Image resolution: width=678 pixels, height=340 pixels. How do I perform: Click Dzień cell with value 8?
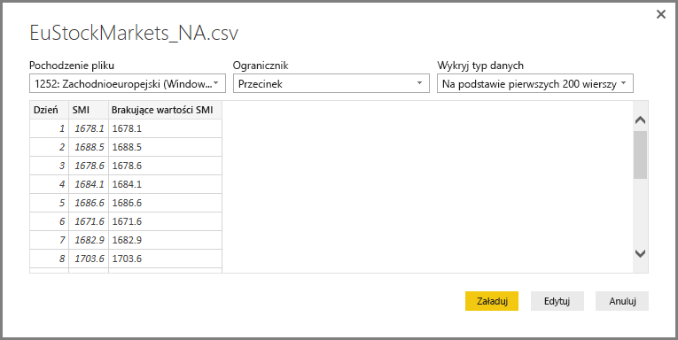pyautogui.click(x=49, y=259)
